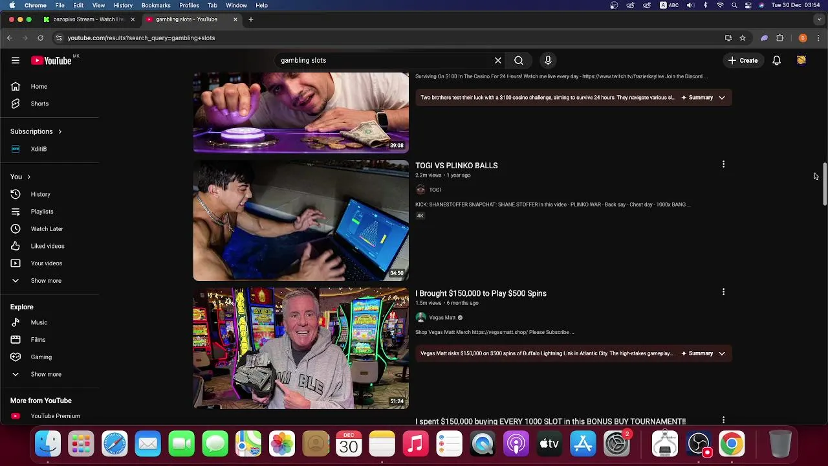The width and height of the screenshot is (828, 466).
Task: Open macOS Control Centre in the menu bar
Action: coord(748,5)
